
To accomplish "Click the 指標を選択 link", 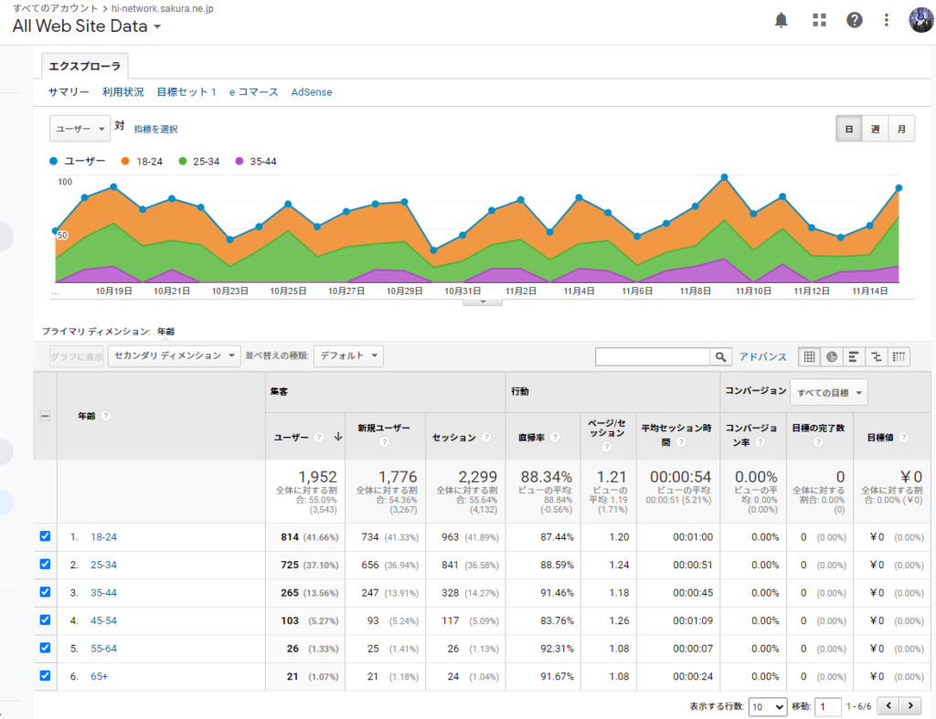I will [155, 129].
